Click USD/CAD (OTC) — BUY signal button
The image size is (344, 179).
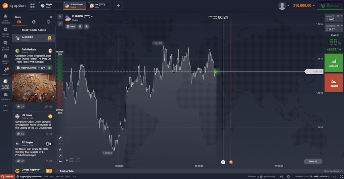[x=34, y=68]
